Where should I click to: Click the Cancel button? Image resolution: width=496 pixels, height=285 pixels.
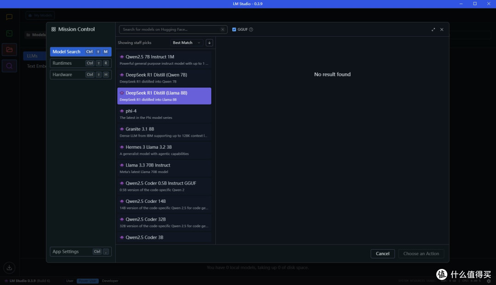383,253
